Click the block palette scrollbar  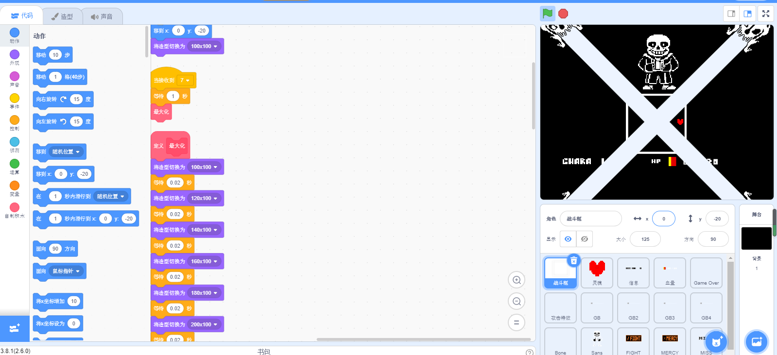pyautogui.click(x=147, y=42)
